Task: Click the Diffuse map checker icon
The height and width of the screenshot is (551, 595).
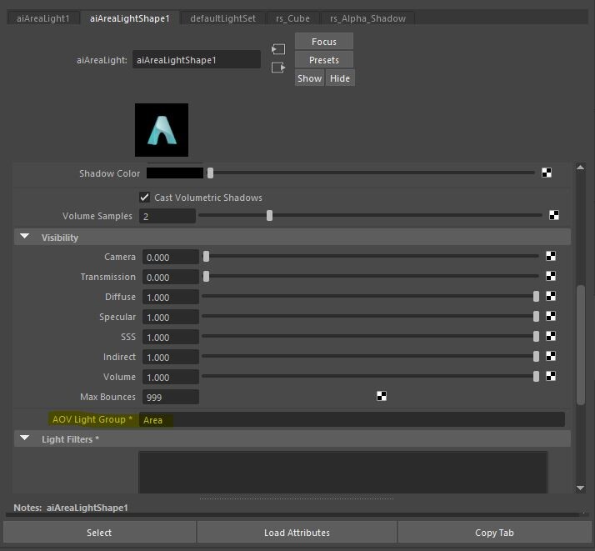Action: click(x=551, y=296)
